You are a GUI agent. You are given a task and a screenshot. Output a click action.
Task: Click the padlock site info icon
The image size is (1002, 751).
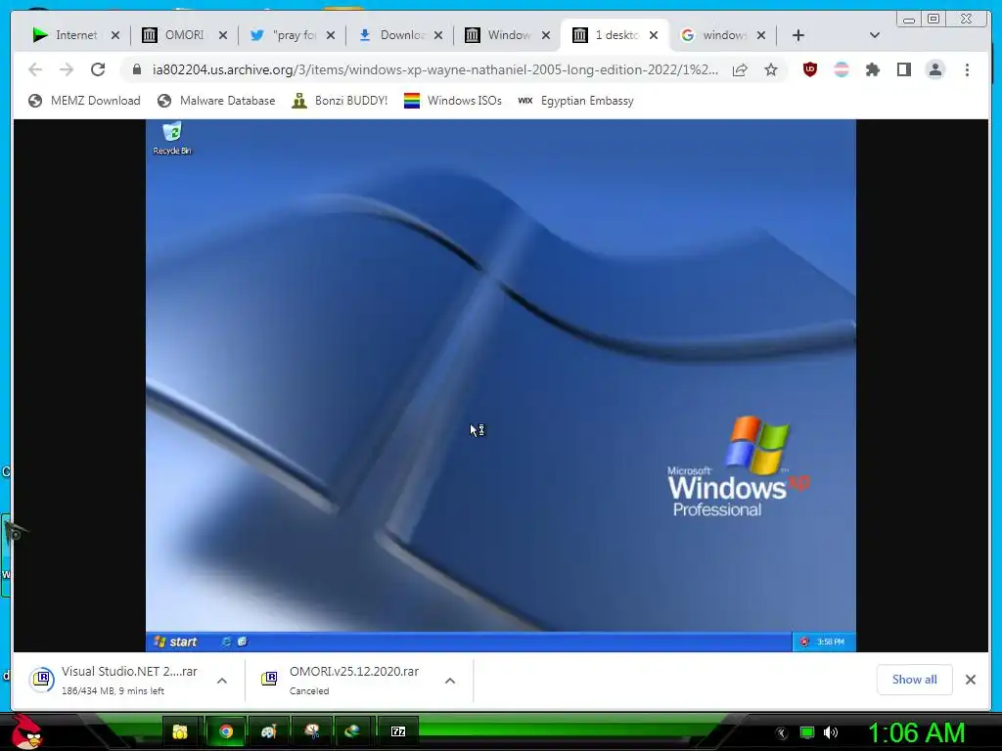click(x=137, y=69)
